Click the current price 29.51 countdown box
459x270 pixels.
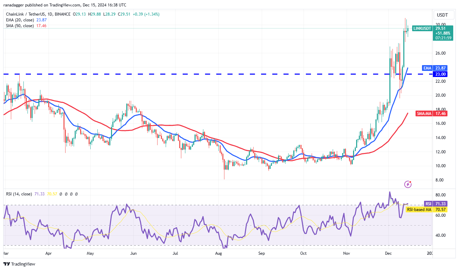[442, 33]
